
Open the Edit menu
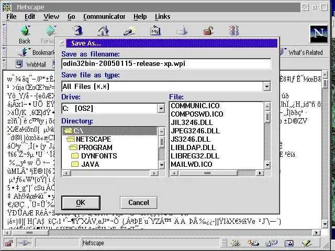(30, 16)
